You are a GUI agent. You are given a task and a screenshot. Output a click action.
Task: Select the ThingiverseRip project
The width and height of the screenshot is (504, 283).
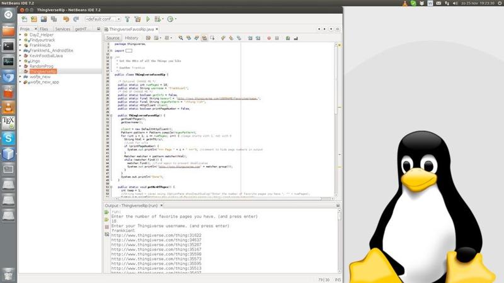coord(43,71)
